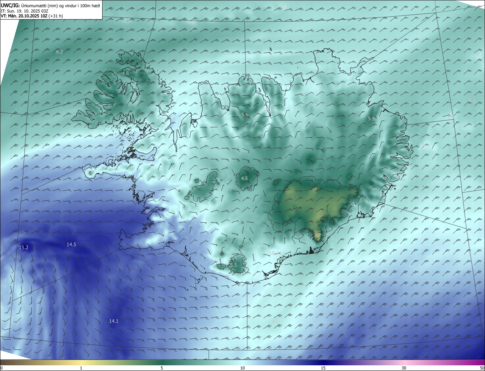Select the 14.1 value label
This screenshot has height=371, width=485.
pos(114,321)
